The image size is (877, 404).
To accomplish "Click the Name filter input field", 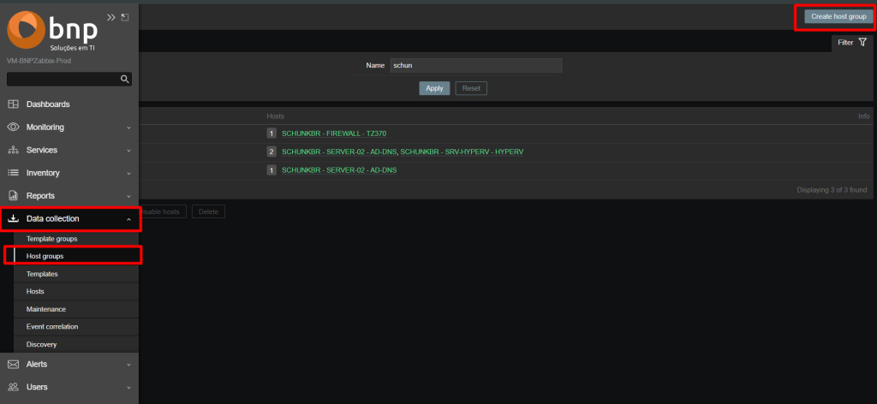I will [475, 66].
